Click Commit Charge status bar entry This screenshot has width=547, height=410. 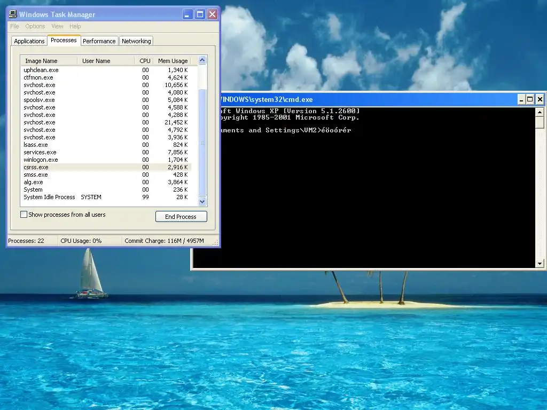point(164,241)
